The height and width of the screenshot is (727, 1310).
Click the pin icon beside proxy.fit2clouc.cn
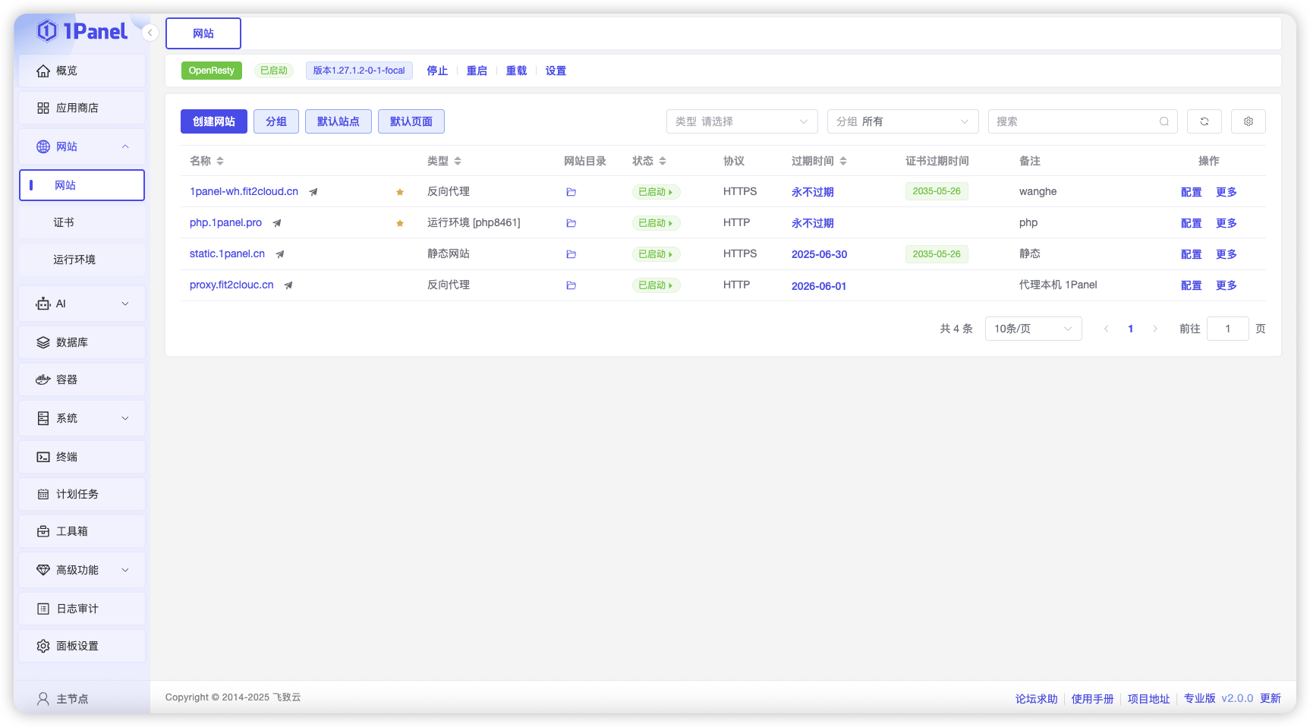pyautogui.click(x=288, y=285)
